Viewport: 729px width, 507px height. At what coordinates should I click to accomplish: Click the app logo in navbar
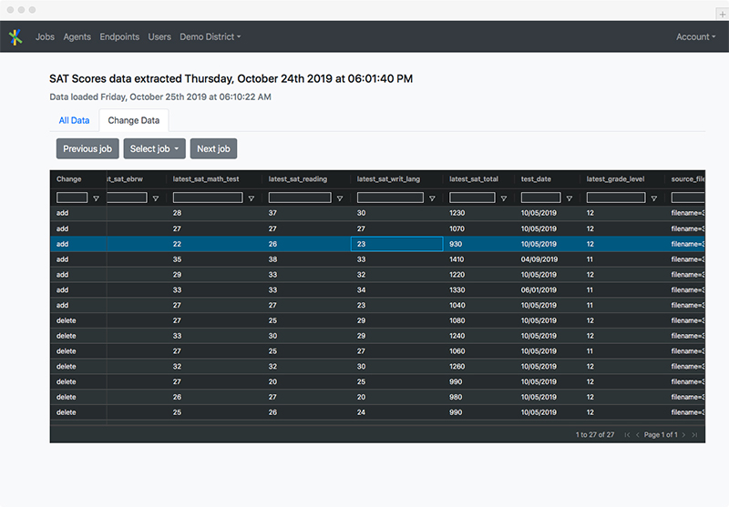click(15, 37)
